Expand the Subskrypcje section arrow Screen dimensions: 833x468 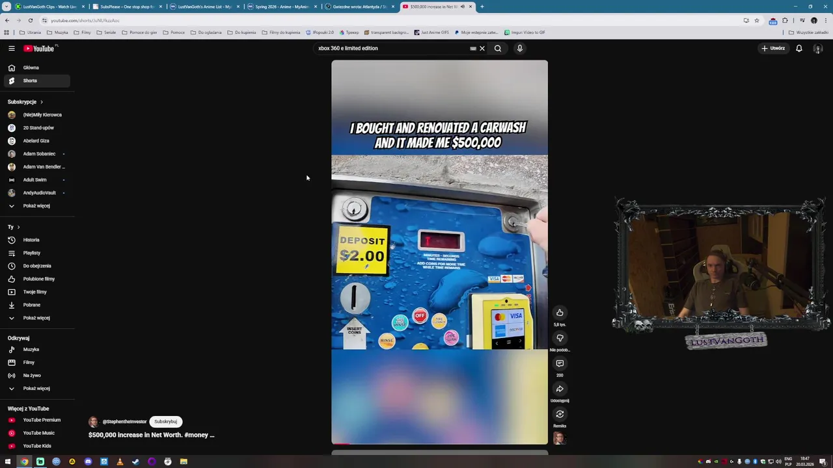pyautogui.click(x=42, y=102)
